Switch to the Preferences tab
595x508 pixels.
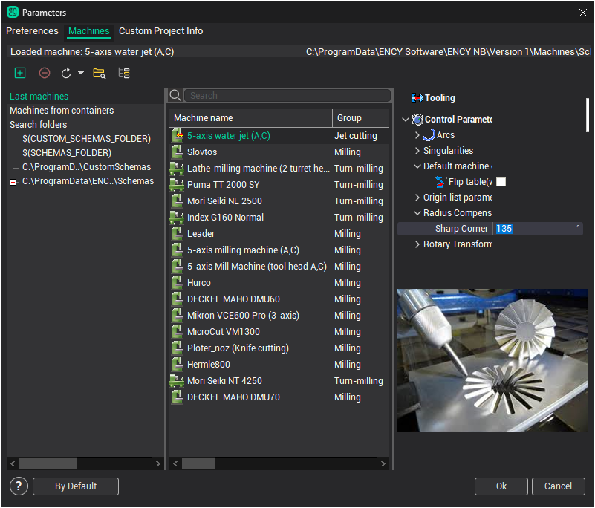coord(32,31)
